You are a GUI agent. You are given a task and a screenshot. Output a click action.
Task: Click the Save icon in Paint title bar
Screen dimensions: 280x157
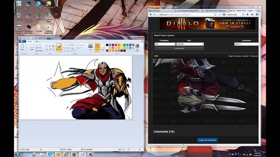tap(24, 38)
